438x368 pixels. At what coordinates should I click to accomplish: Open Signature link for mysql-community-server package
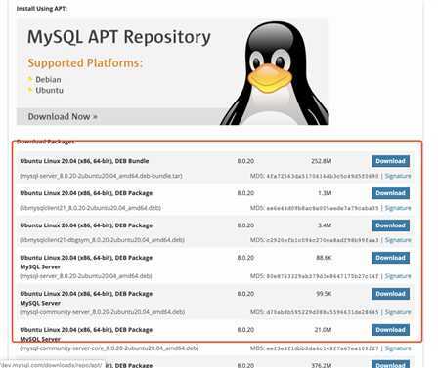coord(398,312)
